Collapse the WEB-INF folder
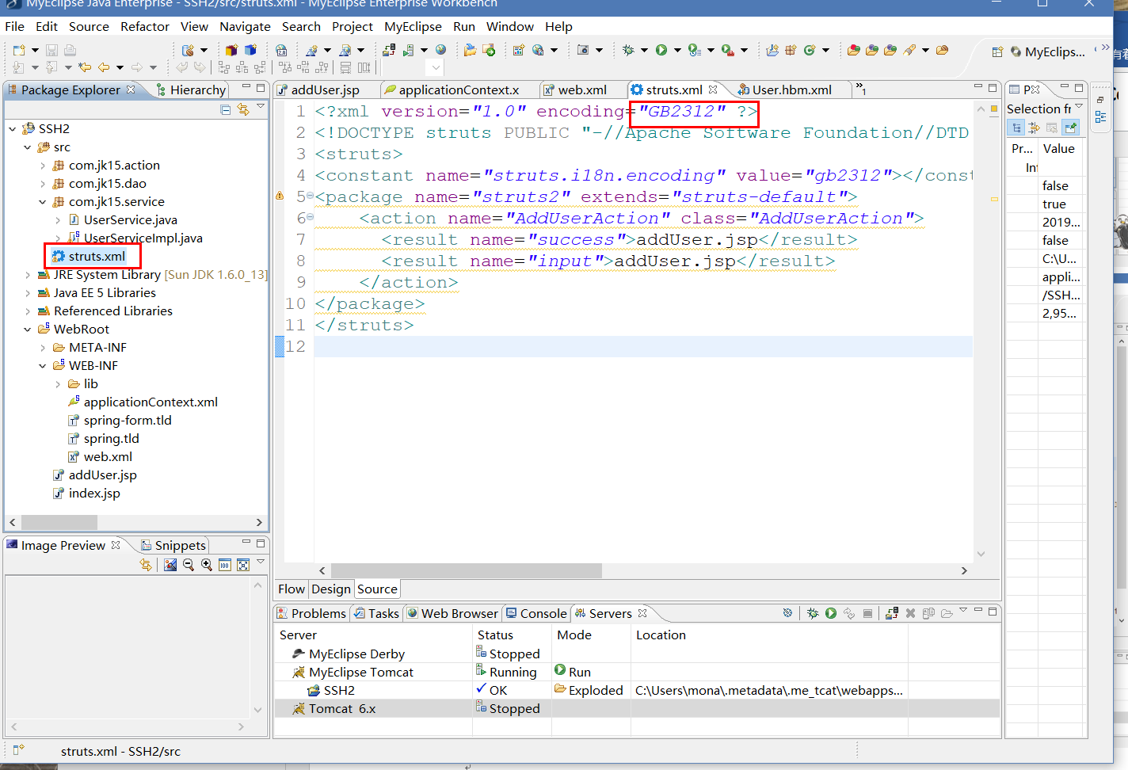This screenshot has width=1128, height=770. [43, 366]
